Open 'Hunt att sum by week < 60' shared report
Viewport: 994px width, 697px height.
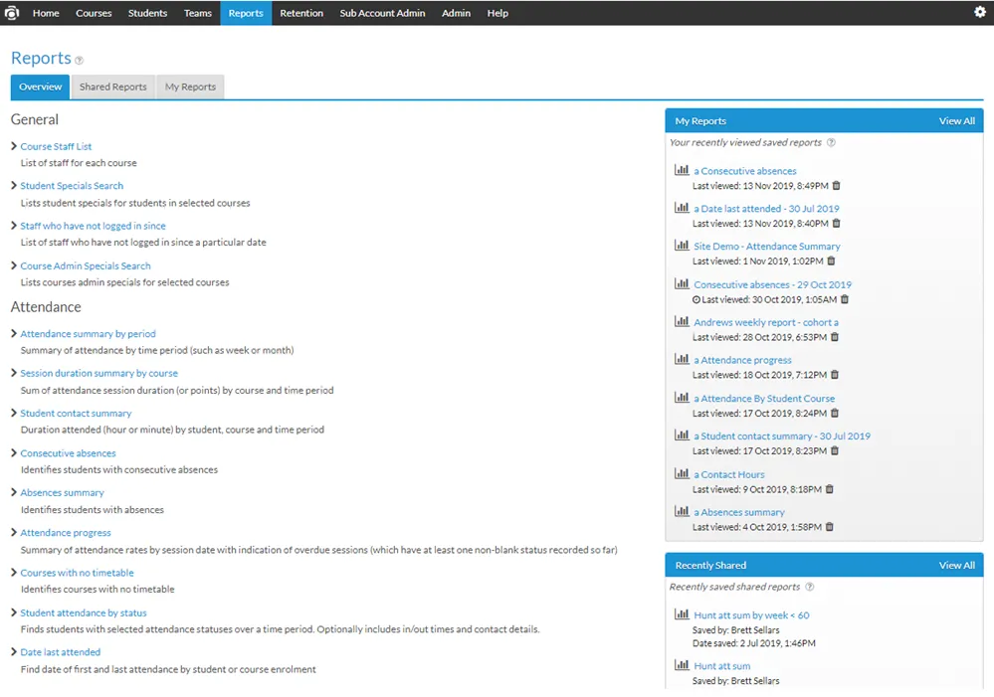click(751, 615)
